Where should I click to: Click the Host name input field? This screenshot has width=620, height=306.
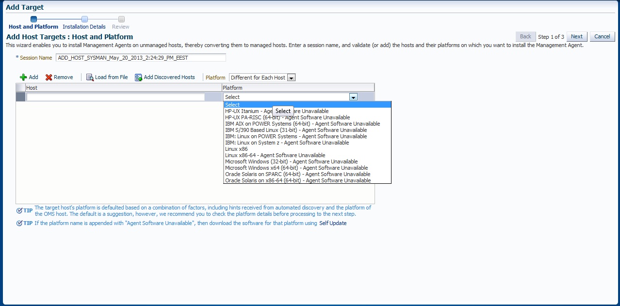pos(115,97)
